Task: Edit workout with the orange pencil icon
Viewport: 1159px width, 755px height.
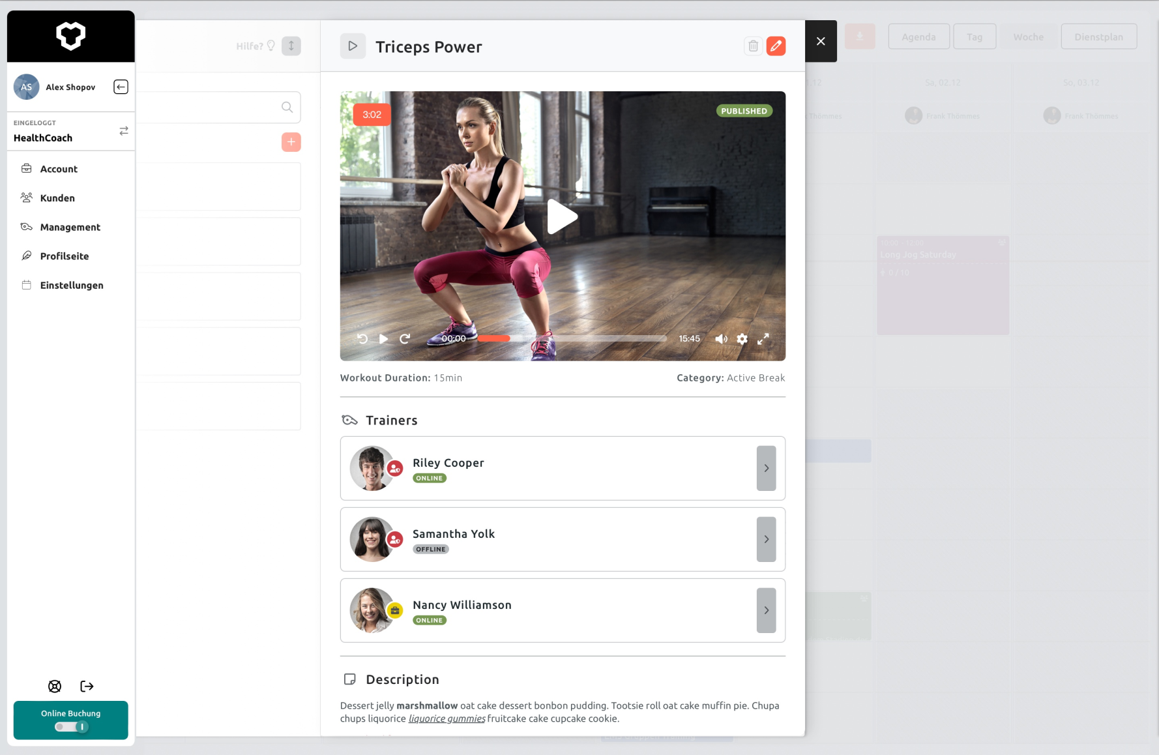Action: [776, 46]
